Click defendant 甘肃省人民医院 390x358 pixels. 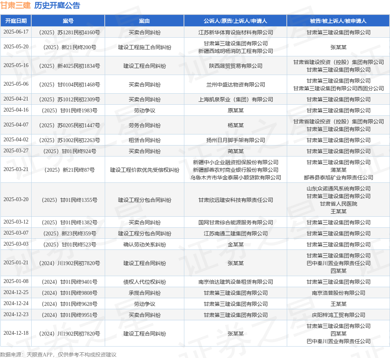click(x=338, y=204)
